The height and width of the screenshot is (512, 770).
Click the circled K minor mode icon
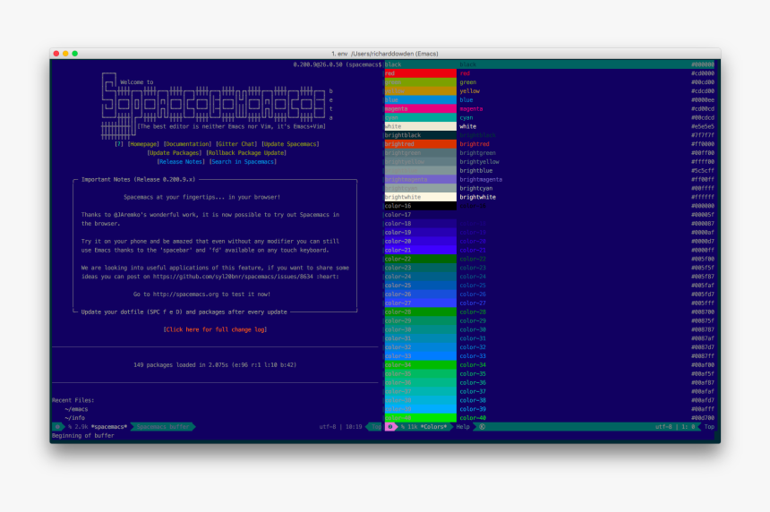coord(483,427)
